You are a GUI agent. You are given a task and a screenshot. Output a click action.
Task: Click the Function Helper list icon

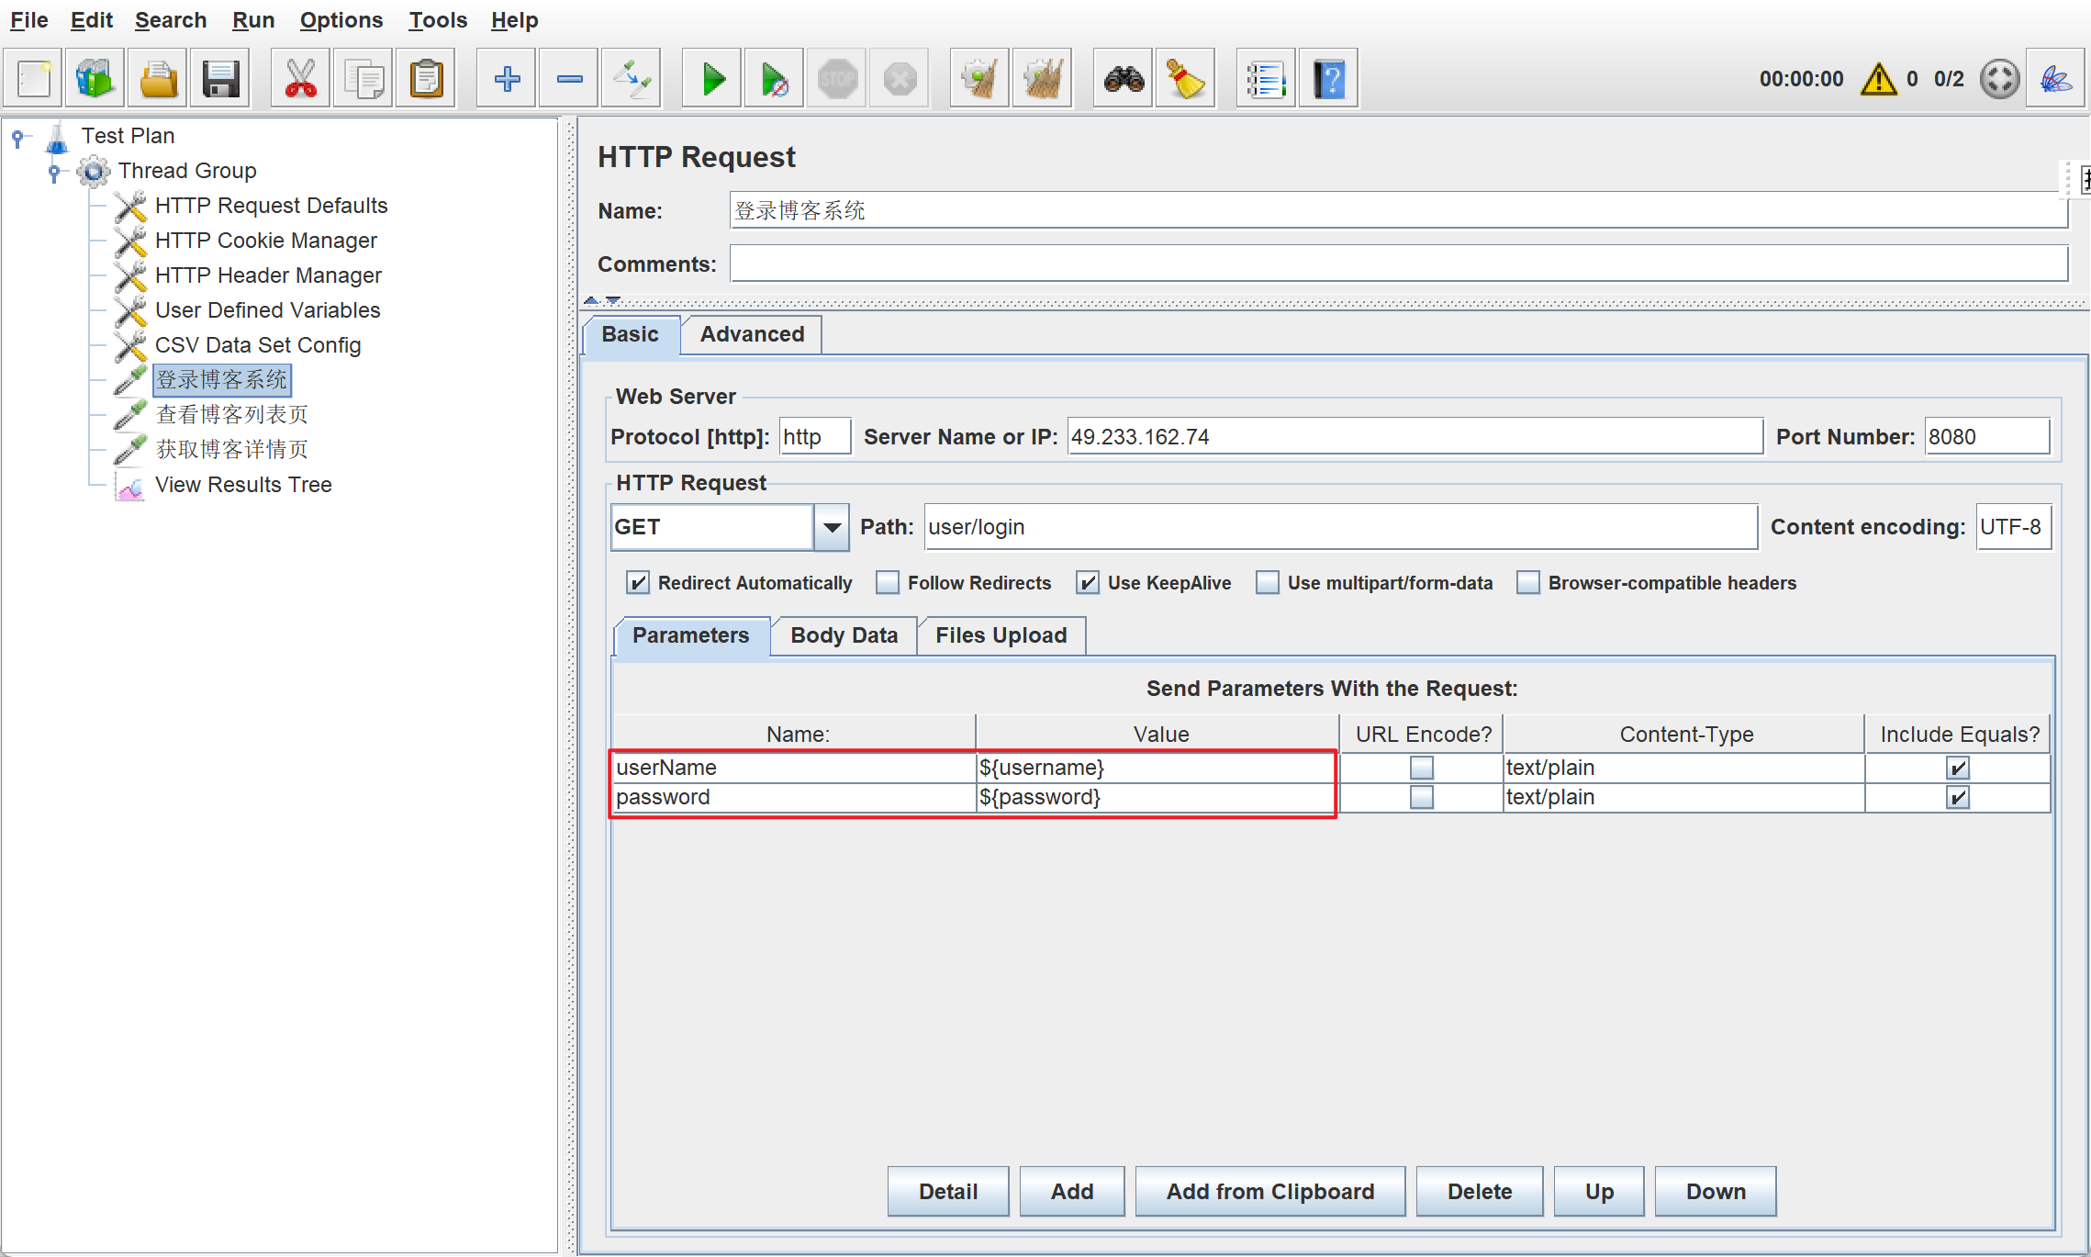[1265, 80]
